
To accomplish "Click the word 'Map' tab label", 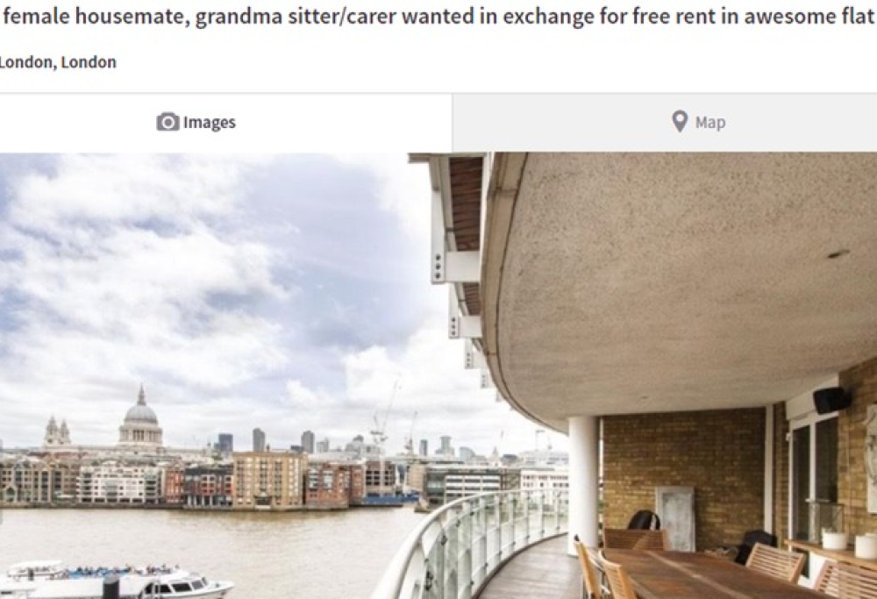I will (x=710, y=122).
